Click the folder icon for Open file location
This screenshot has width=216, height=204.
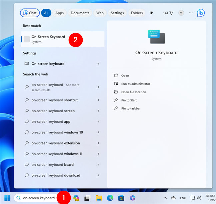116,92
